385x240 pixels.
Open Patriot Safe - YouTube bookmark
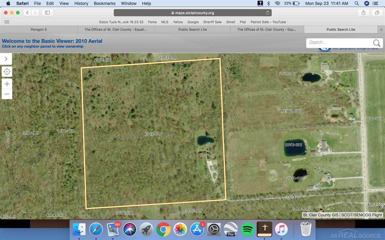pyautogui.click(x=268, y=22)
